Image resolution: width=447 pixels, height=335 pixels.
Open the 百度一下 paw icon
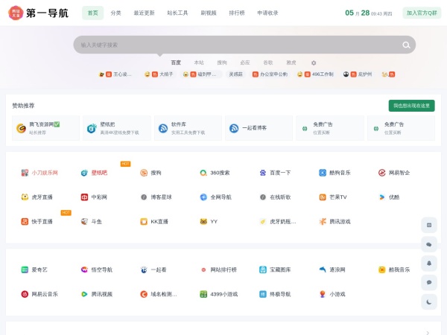click(x=263, y=173)
